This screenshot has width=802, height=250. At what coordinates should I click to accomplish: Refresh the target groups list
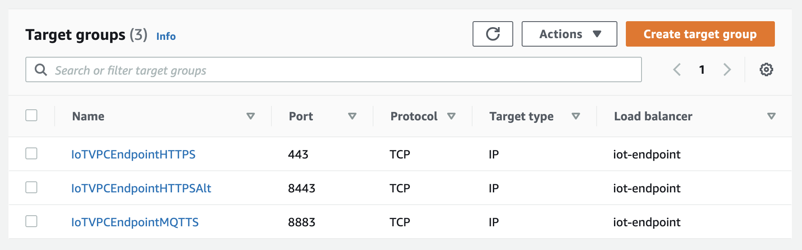492,34
